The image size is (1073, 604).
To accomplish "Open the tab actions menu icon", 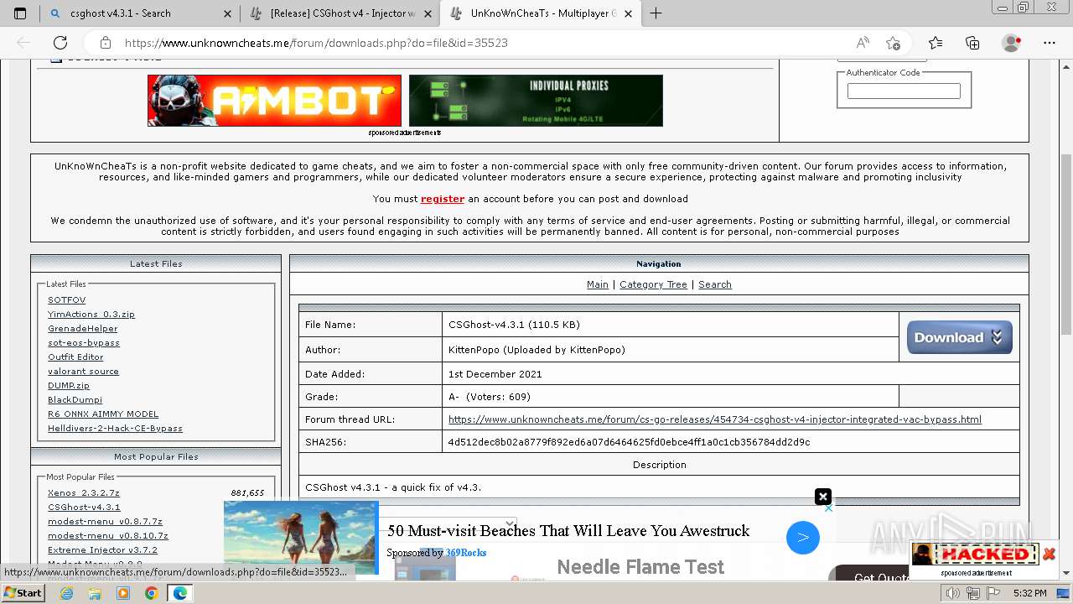I will click(20, 13).
